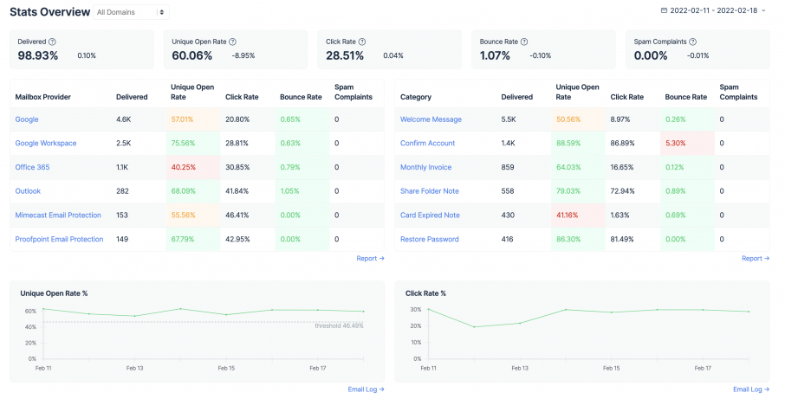Open Report under Category table

756,258
